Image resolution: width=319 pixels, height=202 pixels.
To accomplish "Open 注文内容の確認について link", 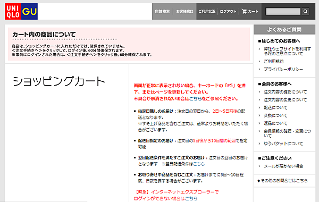I will point(285,92).
